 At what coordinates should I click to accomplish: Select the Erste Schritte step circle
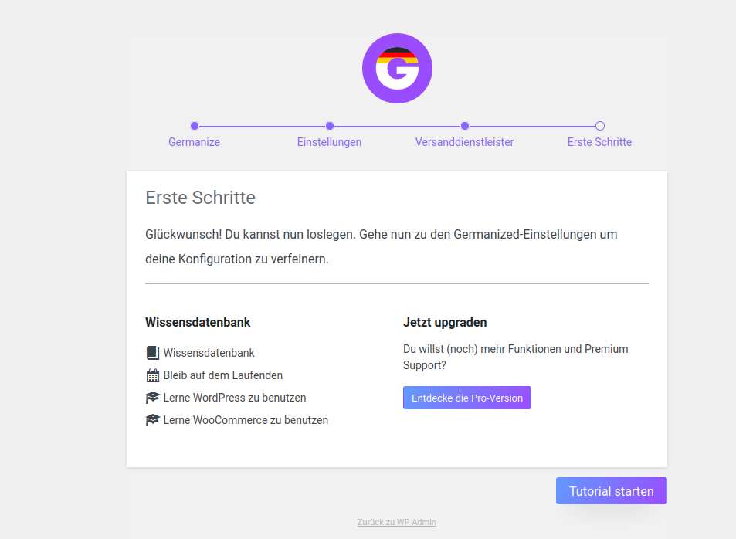(600, 126)
